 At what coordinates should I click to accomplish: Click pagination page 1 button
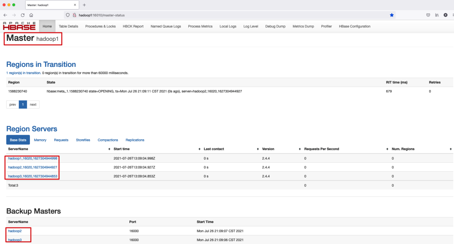[23, 105]
